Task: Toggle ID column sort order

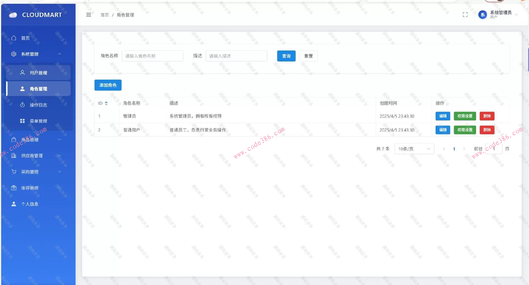Action: [x=106, y=103]
